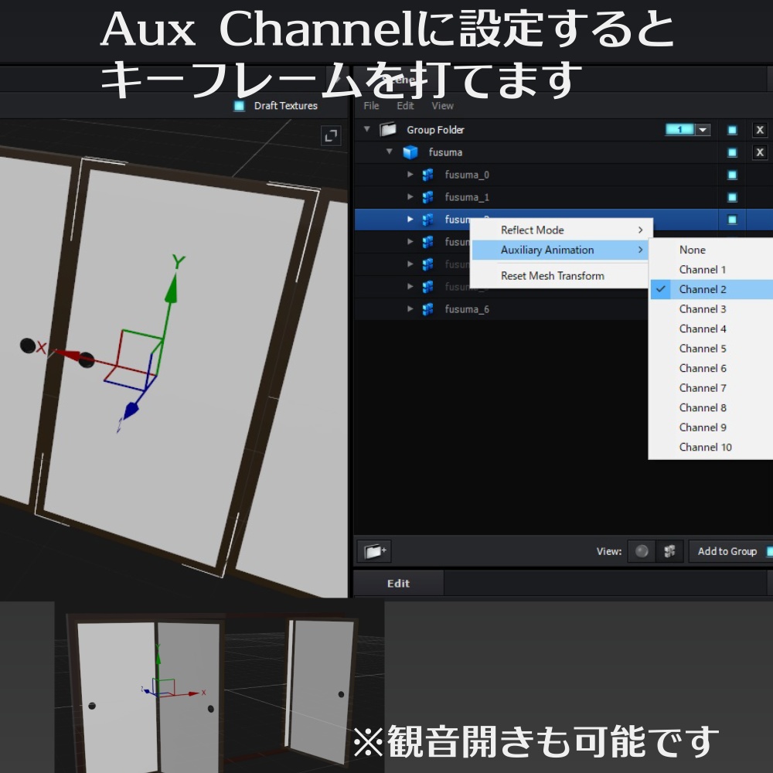Click the red X axis gizmo arrow

[68, 355]
